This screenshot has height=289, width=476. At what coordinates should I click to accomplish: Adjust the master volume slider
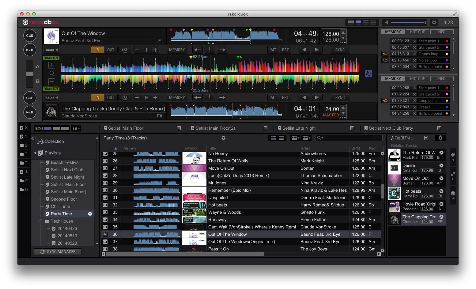point(409,22)
